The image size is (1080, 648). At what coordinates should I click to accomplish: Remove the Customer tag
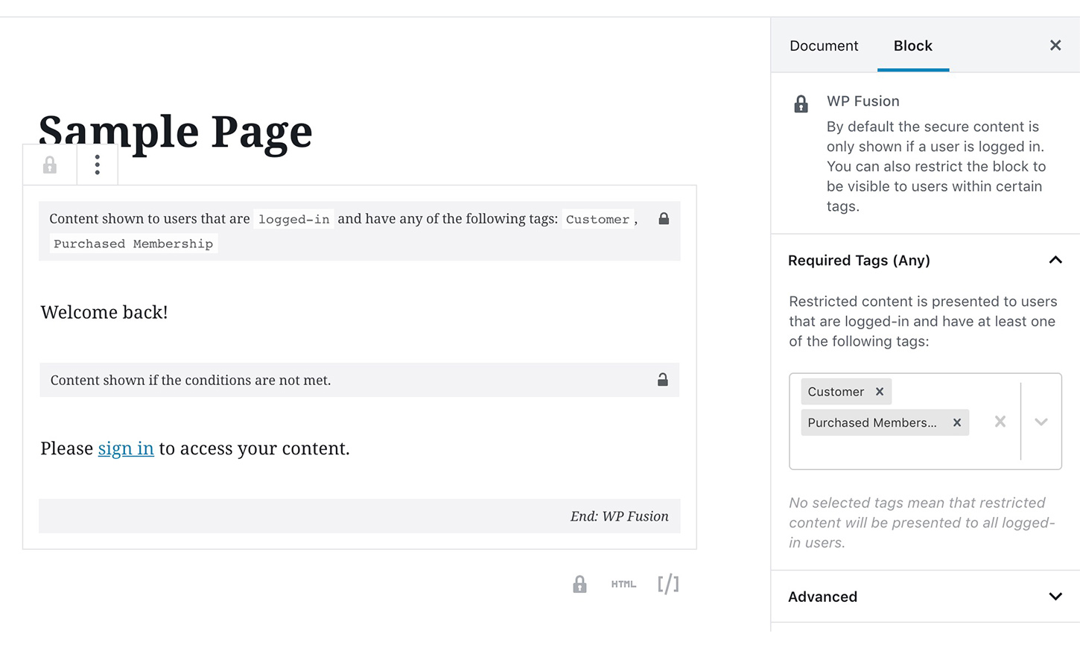pyautogui.click(x=880, y=392)
